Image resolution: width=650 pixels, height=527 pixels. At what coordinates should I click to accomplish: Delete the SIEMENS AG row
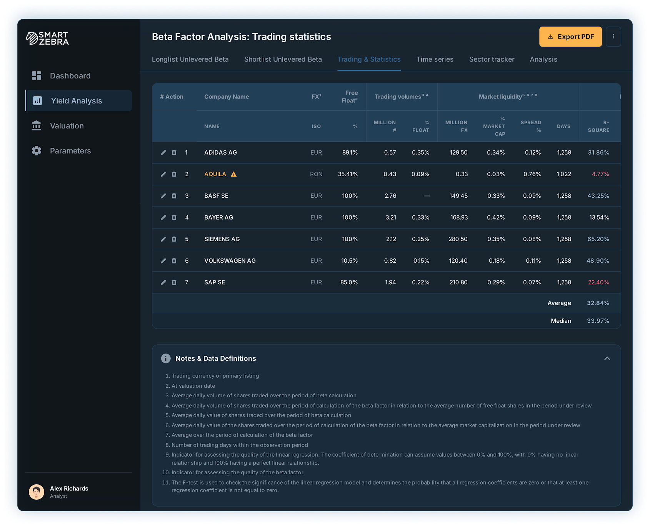click(174, 239)
